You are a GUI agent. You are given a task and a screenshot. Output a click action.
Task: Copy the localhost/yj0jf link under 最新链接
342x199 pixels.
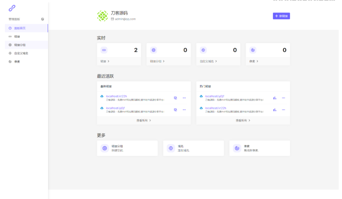[x=175, y=110]
